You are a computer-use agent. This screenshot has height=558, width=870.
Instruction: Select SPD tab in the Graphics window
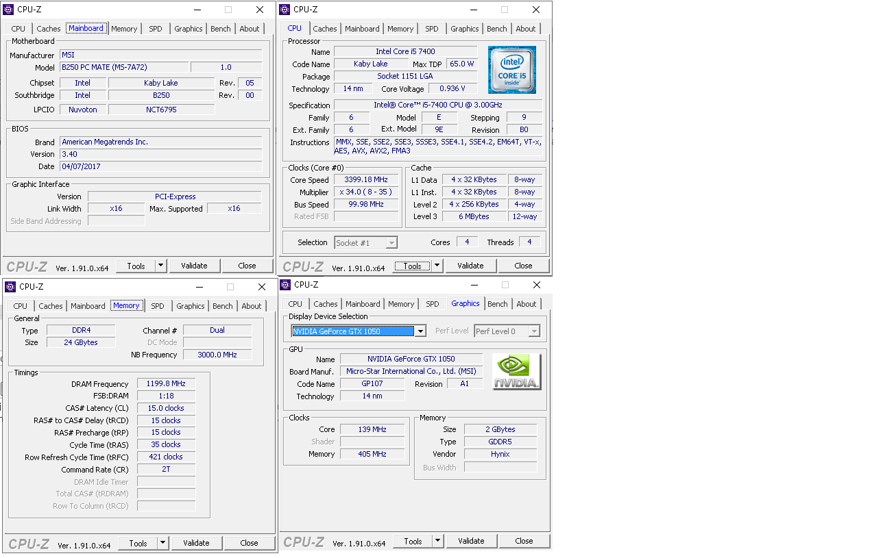(x=433, y=304)
